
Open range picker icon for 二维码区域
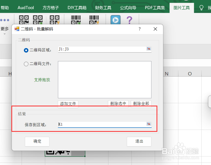tap(149, 49)
